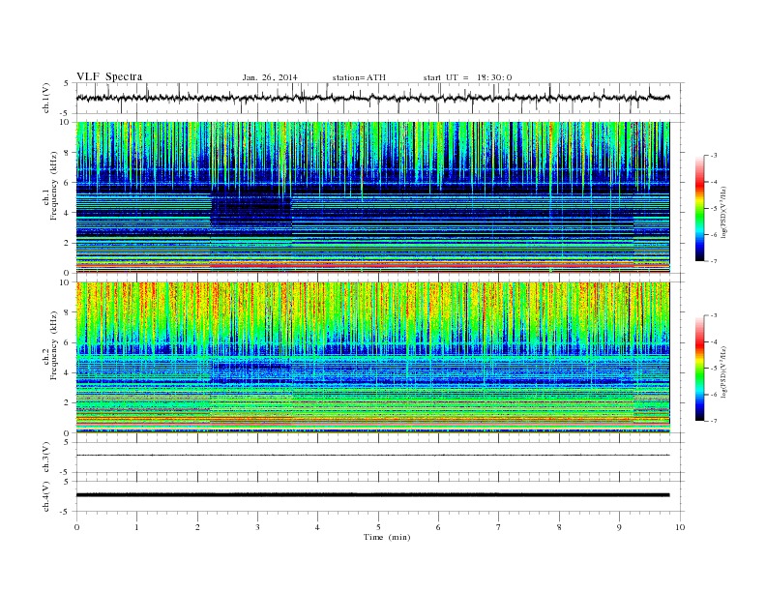Click the ch.2 spectrogram color scale bar

(699, 369)
